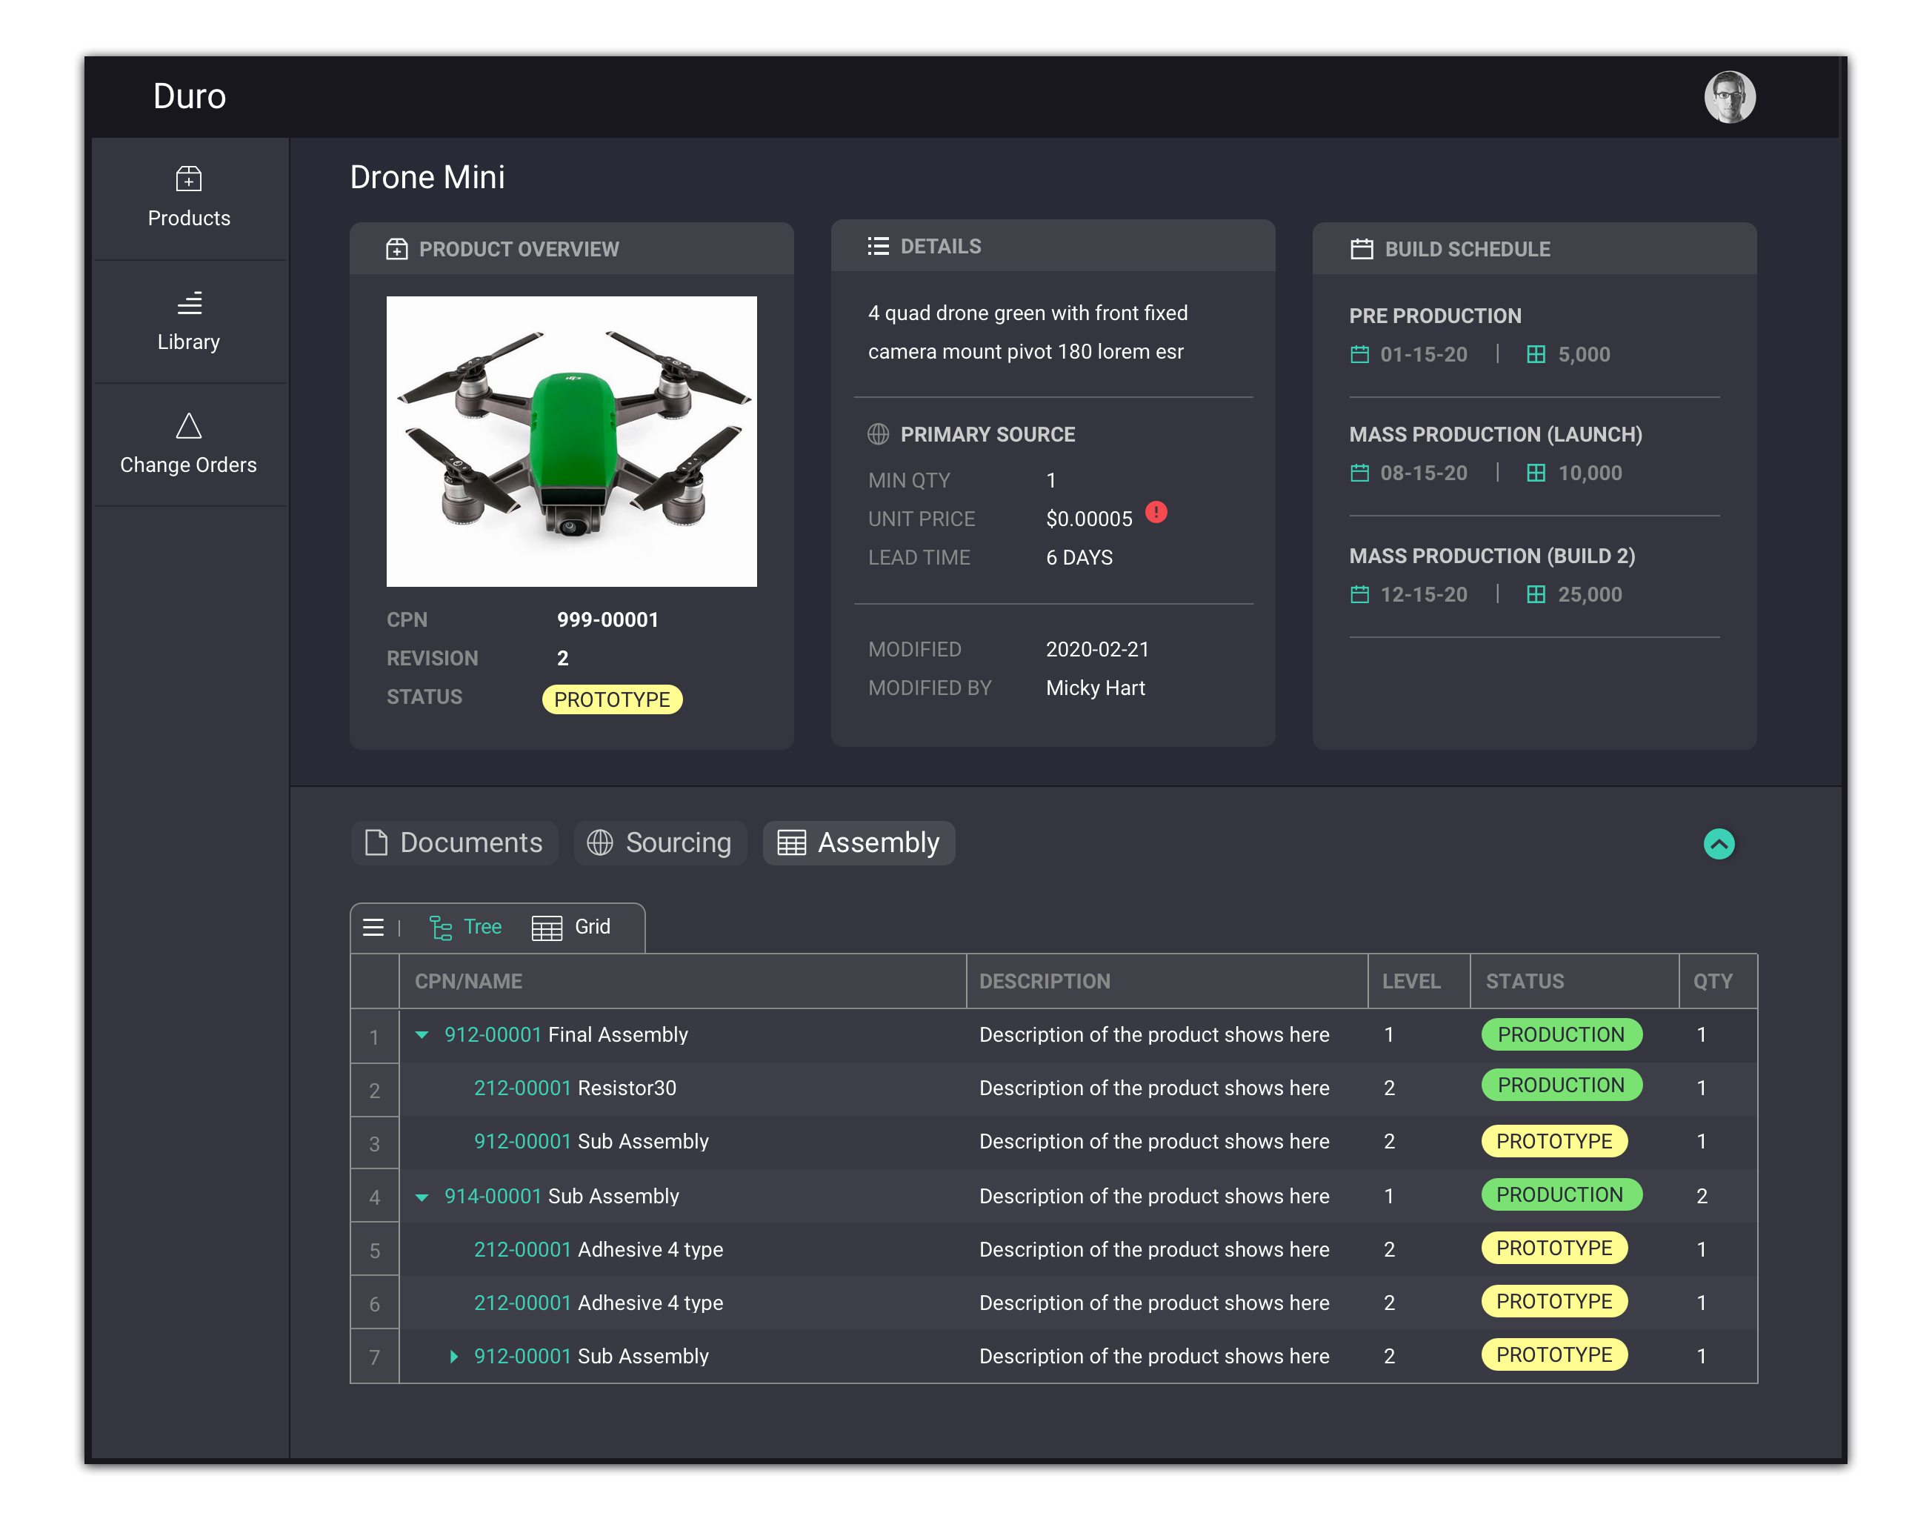Click the Pre Production calendar date icon

point(1359,354)
